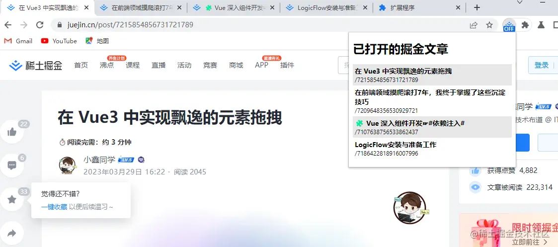Click the 文章被阅读 eye icon in sidebar
The width and height of the screenshot is (558, 247).
(x=475, y=187)
